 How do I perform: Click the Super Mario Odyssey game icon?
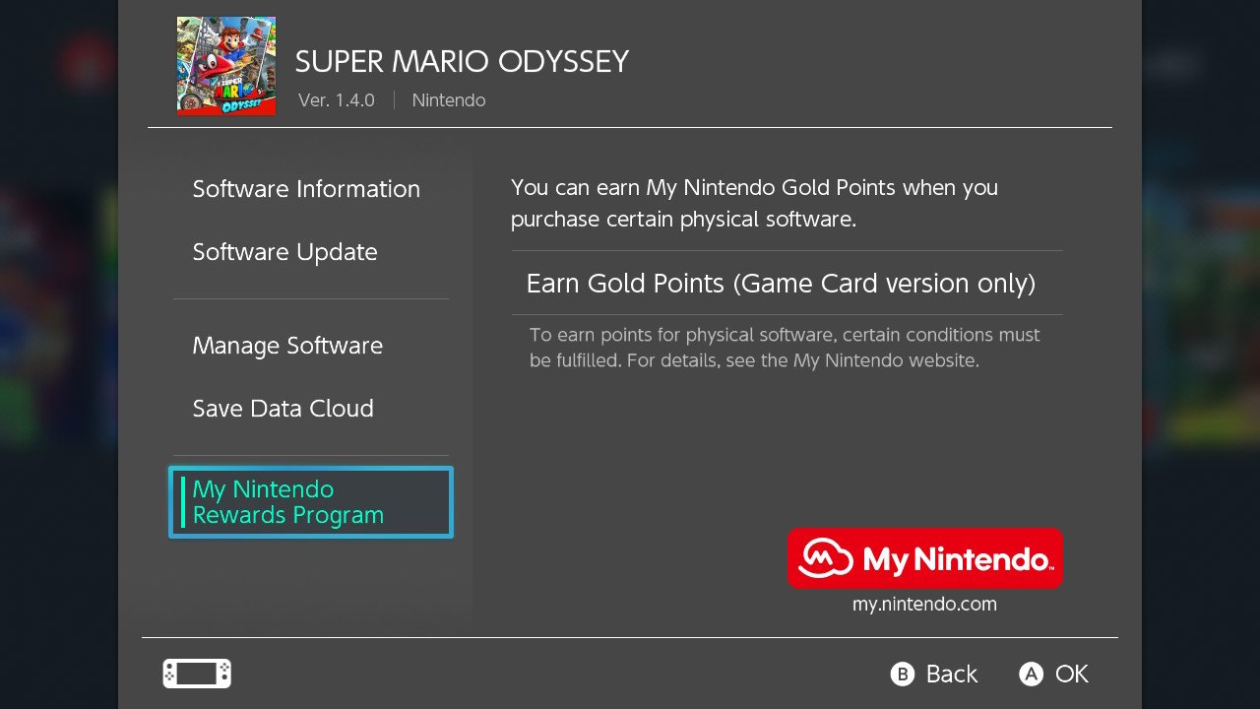226,66
